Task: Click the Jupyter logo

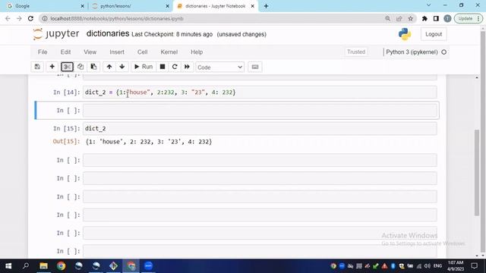Action: point(56,33)
